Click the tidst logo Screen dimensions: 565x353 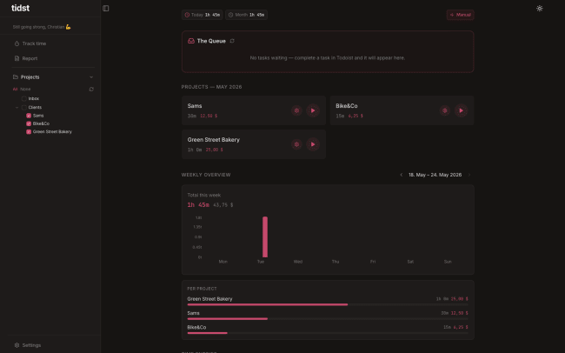[20, 8]
